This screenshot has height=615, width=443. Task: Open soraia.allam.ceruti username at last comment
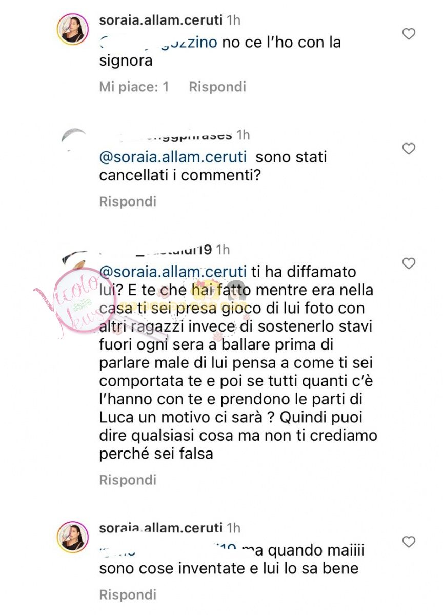[x=160, y=528]
